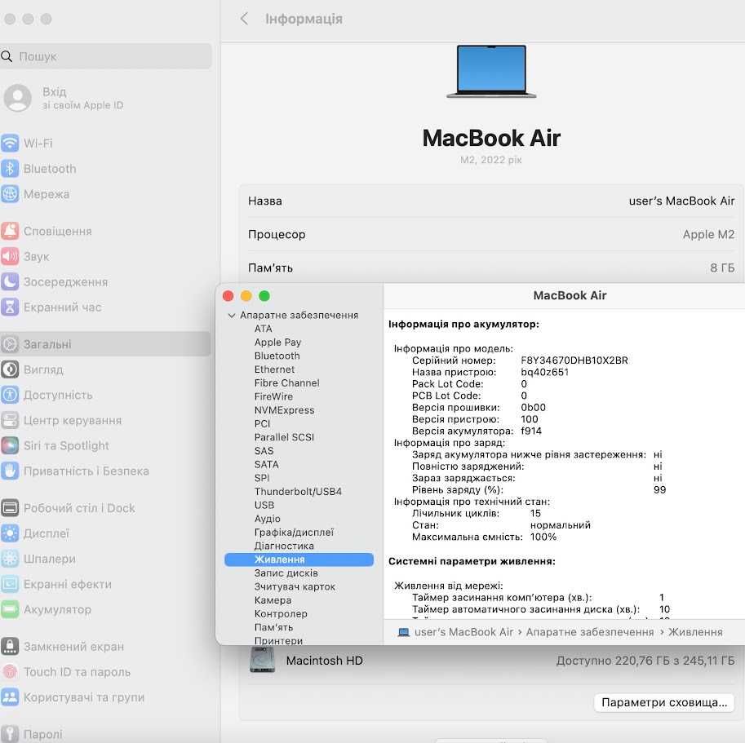
Task: Click serial number F8Y34670DHB10X2BR
Action: point(574,360)
